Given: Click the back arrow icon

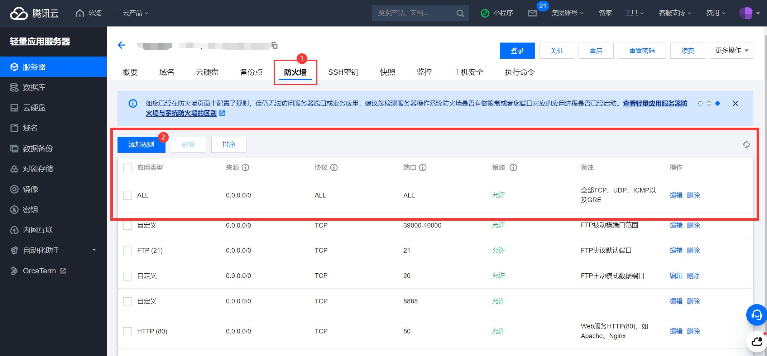Looking at the screenshot, I should 121,45.
